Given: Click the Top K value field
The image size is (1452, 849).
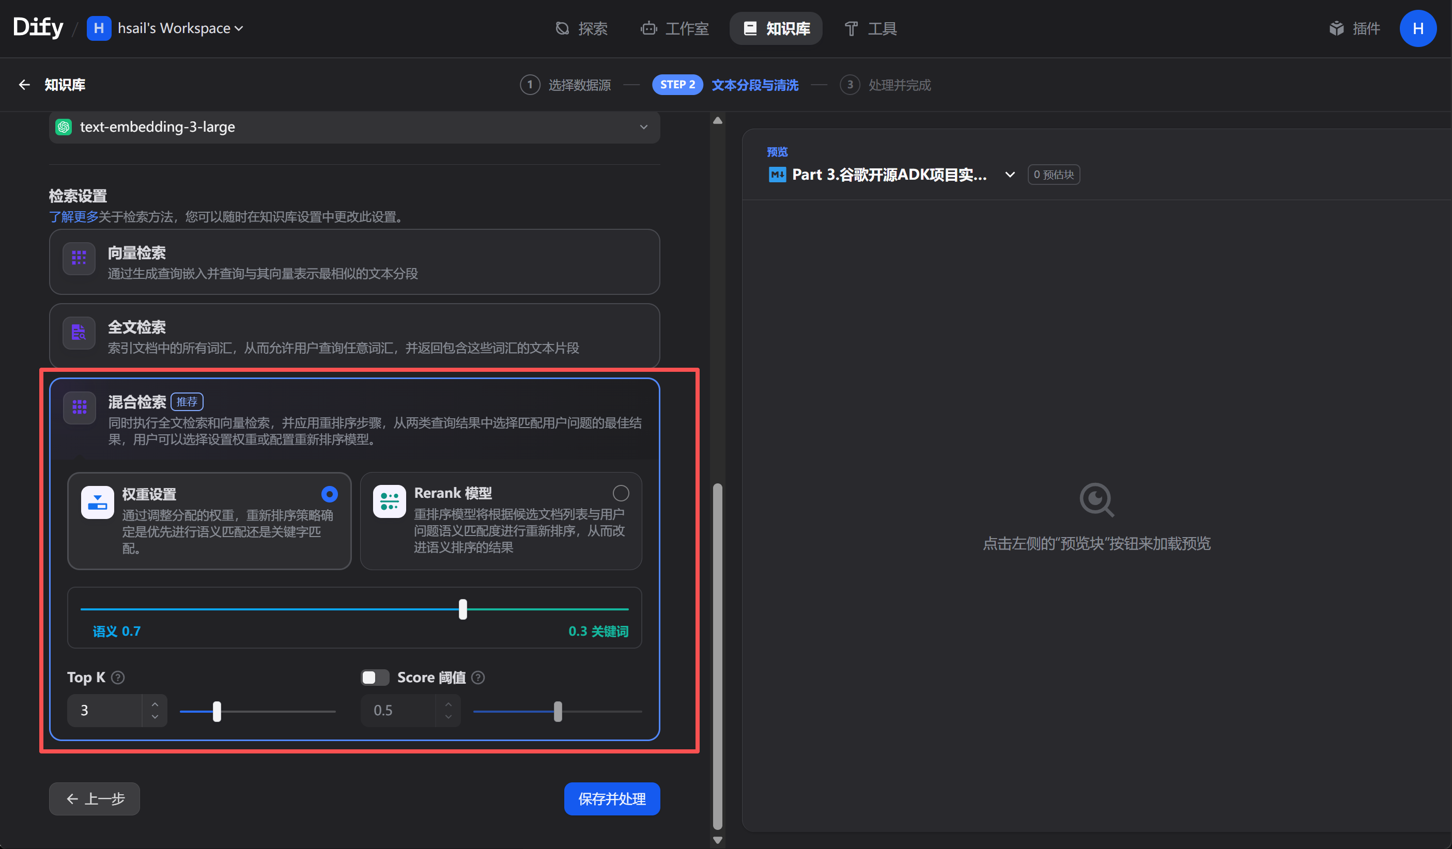Looking at the screenshot, I should tap(105, 710).
